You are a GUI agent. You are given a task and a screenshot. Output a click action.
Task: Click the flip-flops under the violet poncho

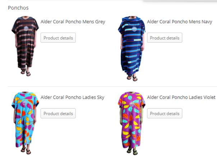132,151
